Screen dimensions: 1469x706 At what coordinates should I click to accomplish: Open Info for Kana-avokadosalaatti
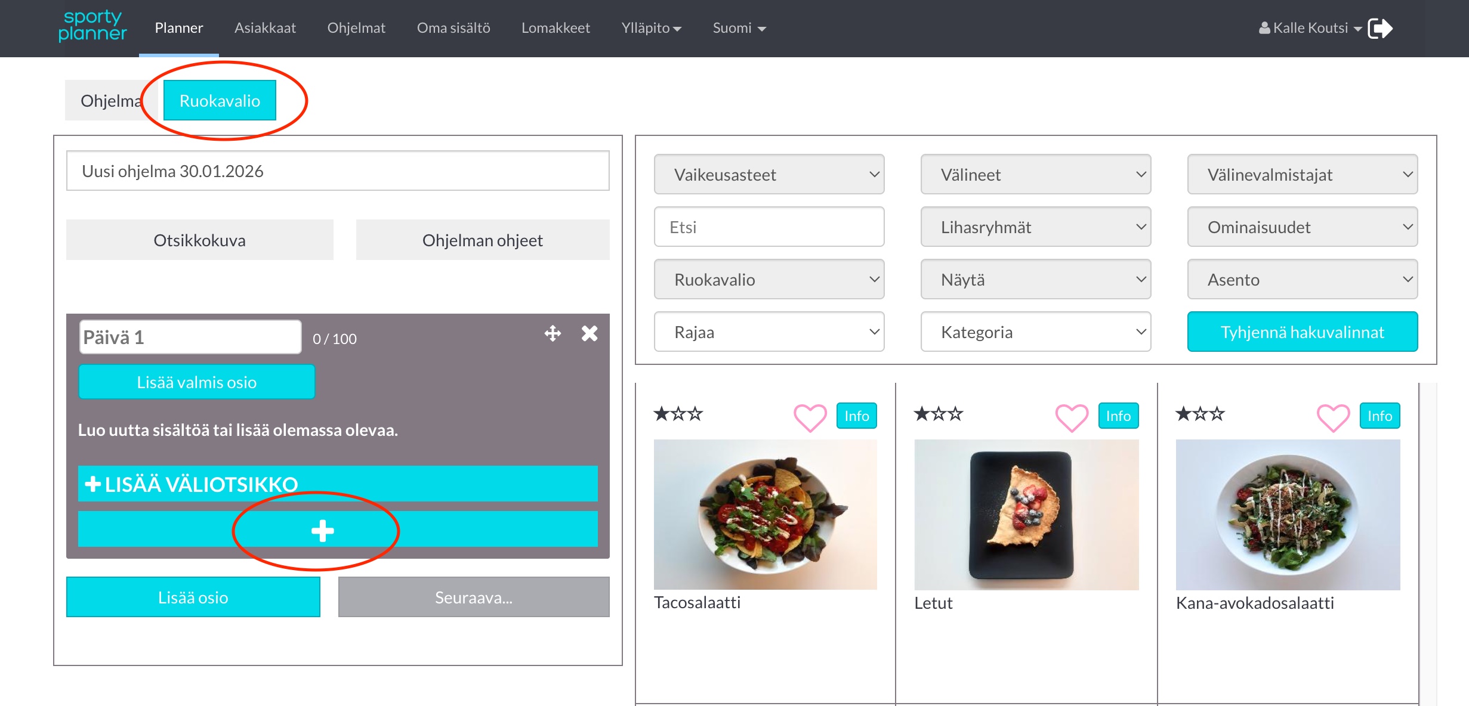click(x=1379, y=416)
